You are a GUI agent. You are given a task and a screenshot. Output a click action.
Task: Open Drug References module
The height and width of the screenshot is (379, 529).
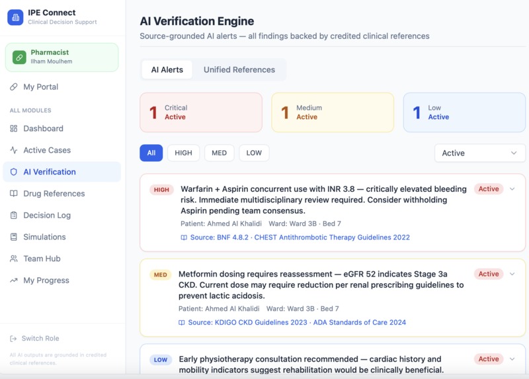[x=62, y=193]
